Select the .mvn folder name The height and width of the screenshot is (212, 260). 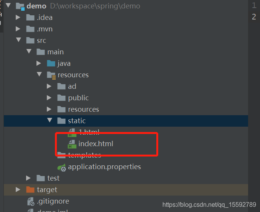pos(45,29)
